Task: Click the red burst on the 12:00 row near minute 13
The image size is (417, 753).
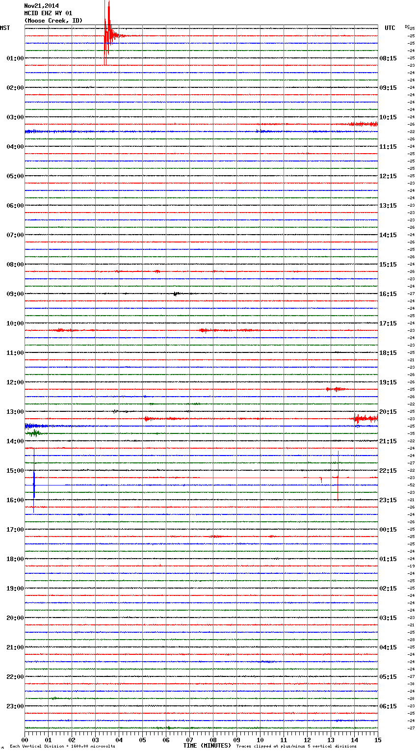Action: pos(336,389)
